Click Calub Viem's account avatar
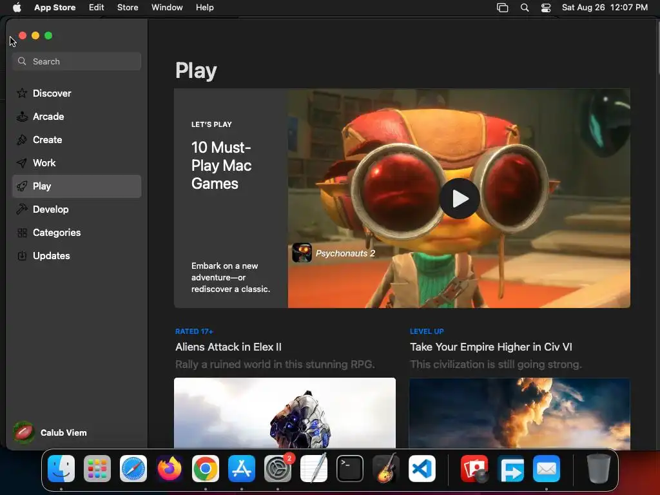This screenshot has height=495, width=660. [x=24, y=432]
